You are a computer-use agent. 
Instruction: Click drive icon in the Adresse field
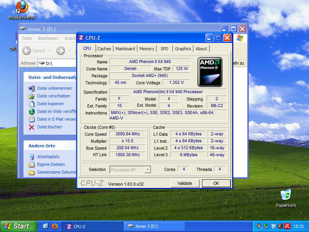pos(42,63)
